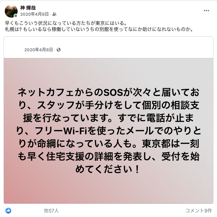Viewport: 217px width, 217px height.
Task: Open the top post's 2020年4月8日 timestamp
Action: coord(35,14)
